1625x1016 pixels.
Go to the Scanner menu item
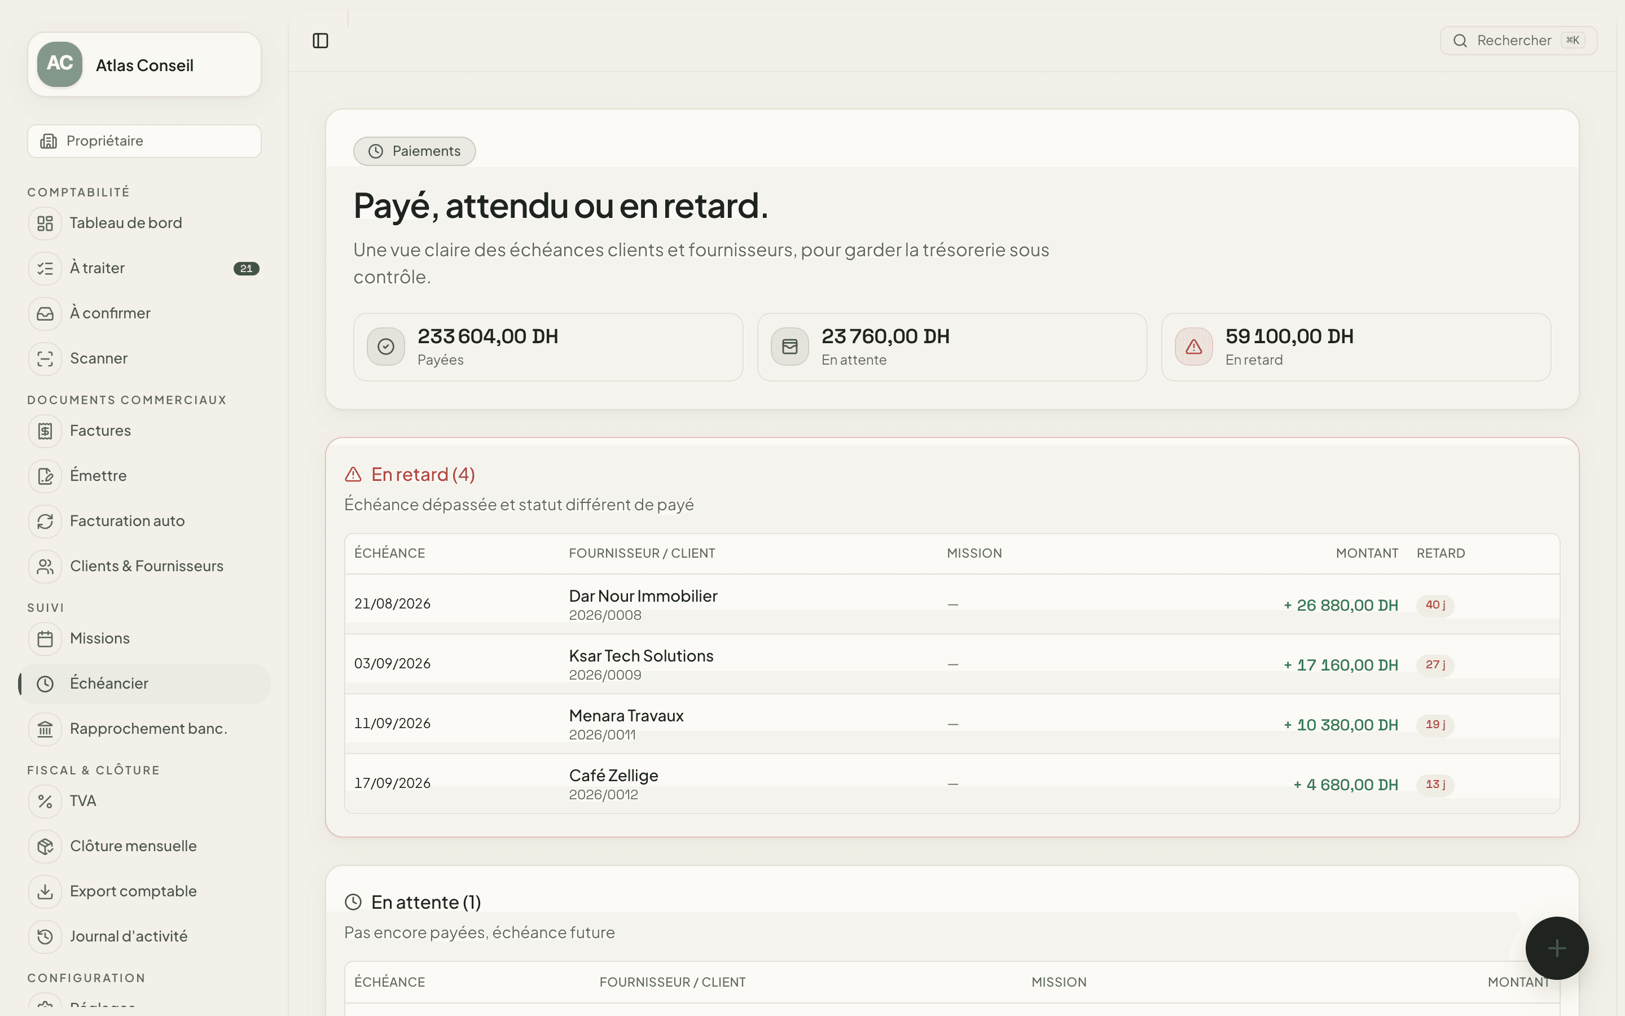(144, 359)
